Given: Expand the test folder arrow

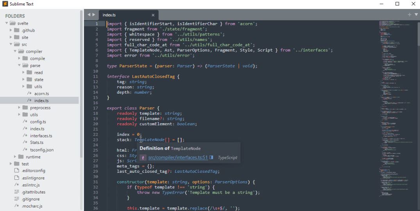Looking at the screenshot, I should (x=11, y=164).
